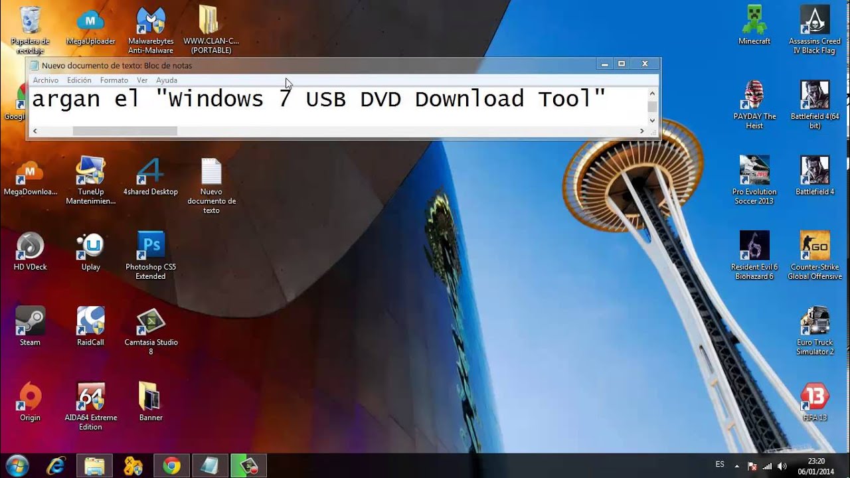The height and width of the screenshot is (478, 850).
Task: Open the volume speaker tray icon
Action: [x=782, y=466]
